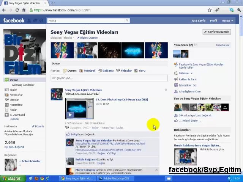Open the browser home page icon
This screenshot has width=243, height=182.
(24, 10)
